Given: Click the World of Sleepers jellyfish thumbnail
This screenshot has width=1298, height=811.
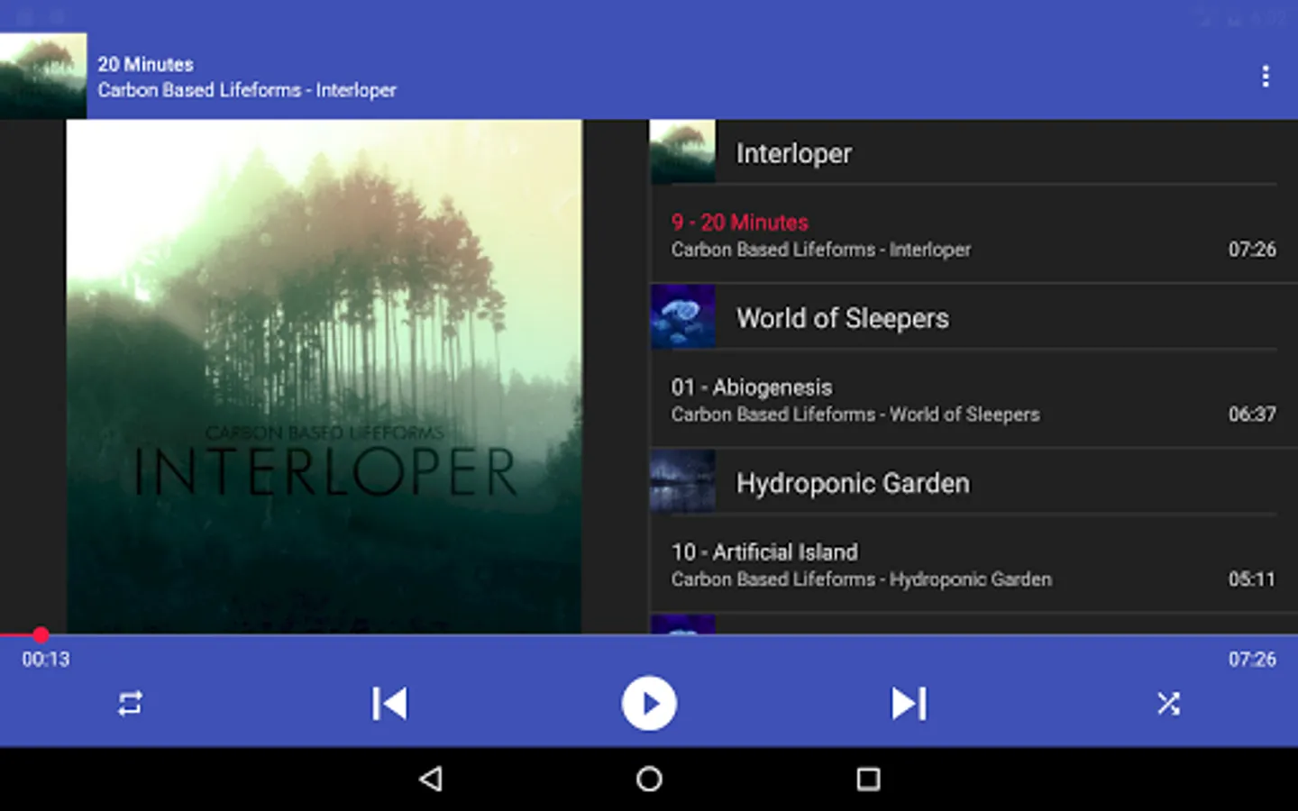Looking at the screenshot, I should point(683,317).
